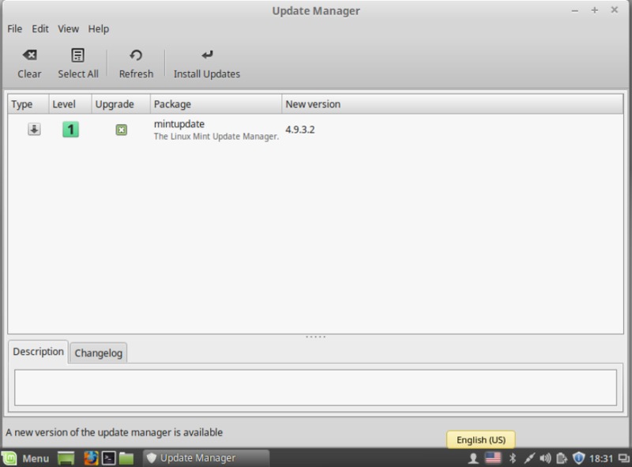Image resolution: width=632 pixels, height=467 pixels.
Task: Open the Mint Menu button
Action: pos(26,458)
